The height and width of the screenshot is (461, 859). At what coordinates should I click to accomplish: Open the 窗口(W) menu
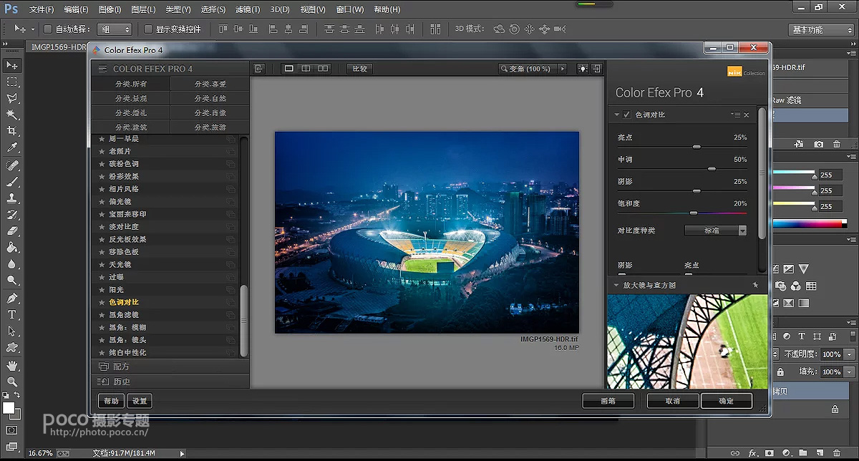click(350, 9)
